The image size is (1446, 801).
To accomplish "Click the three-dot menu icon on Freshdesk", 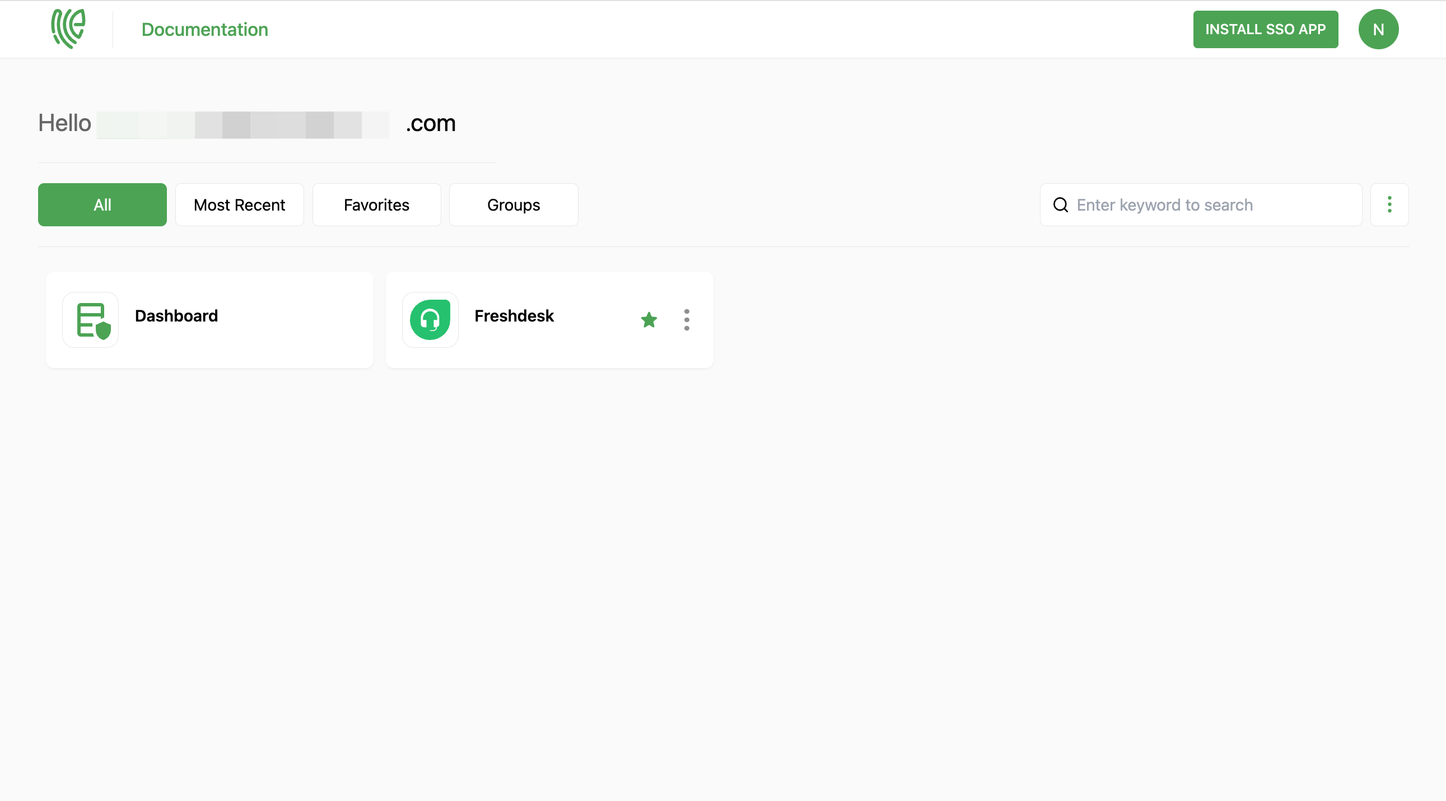I will (687, 320).
